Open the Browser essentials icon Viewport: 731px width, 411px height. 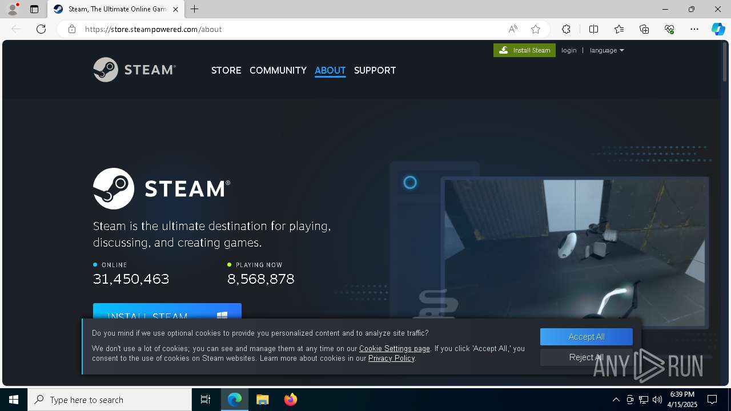(669, 29)
